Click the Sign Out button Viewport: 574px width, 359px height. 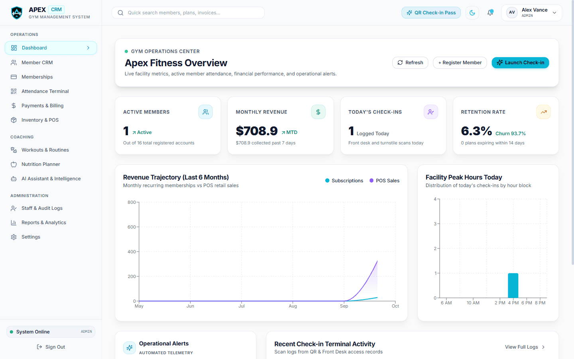(x=51, y=347)
